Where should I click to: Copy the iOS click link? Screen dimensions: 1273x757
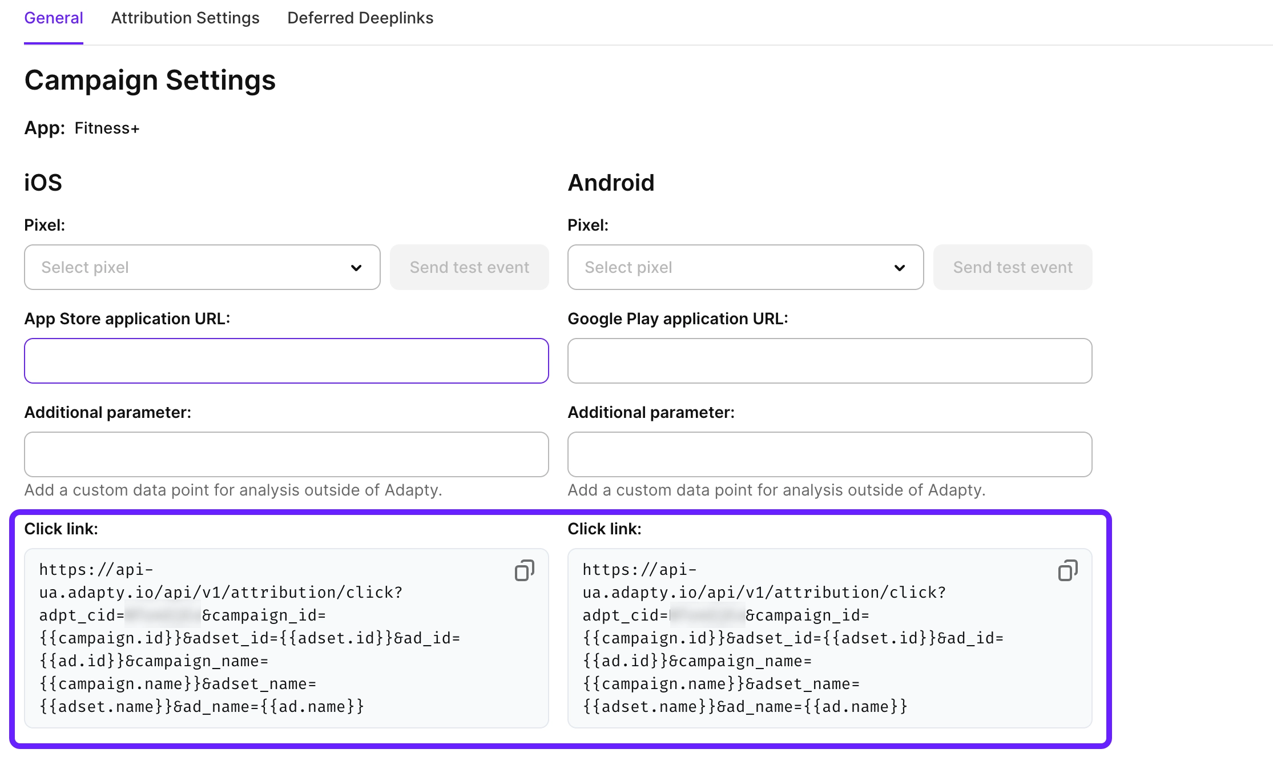[524, 570]
